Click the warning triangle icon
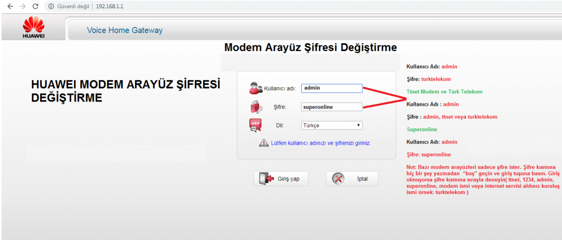Viewport: 562px width, 240px height. tap(263, 143)
